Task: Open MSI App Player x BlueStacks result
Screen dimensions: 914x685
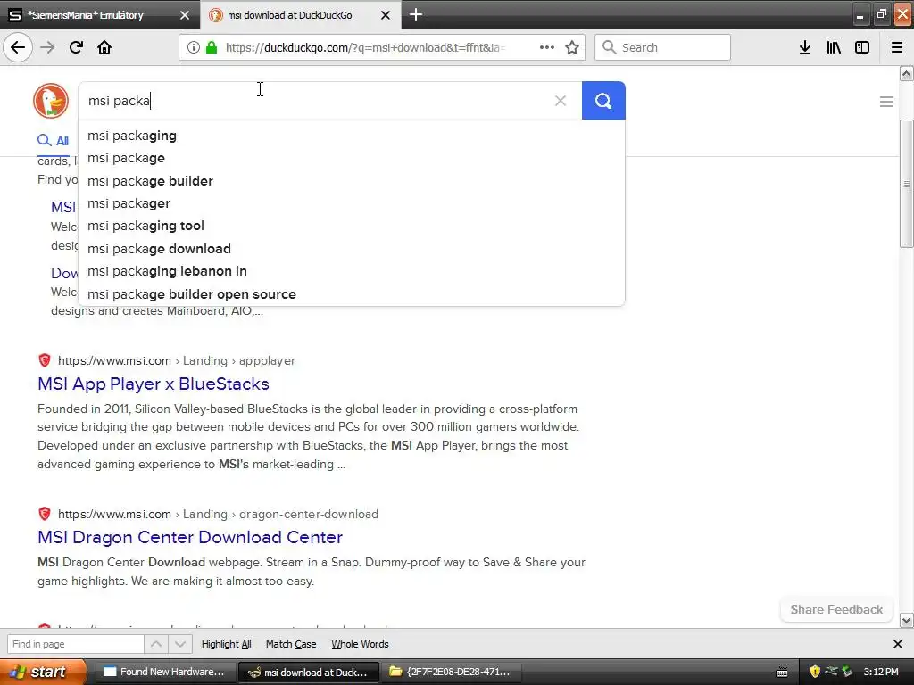Action: point(154,384)
